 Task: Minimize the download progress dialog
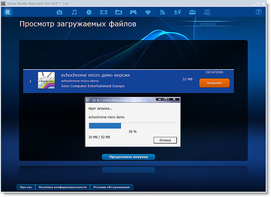(x=159, y=99)
